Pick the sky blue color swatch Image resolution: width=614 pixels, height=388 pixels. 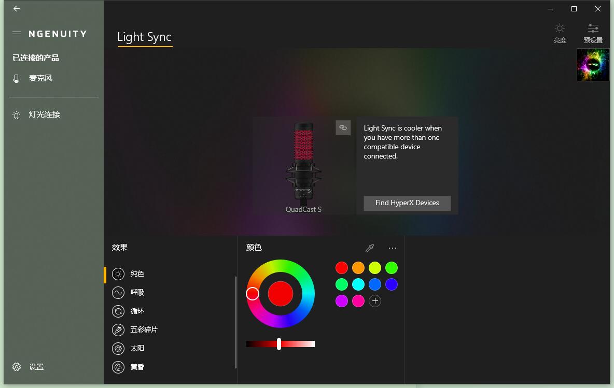375,284
